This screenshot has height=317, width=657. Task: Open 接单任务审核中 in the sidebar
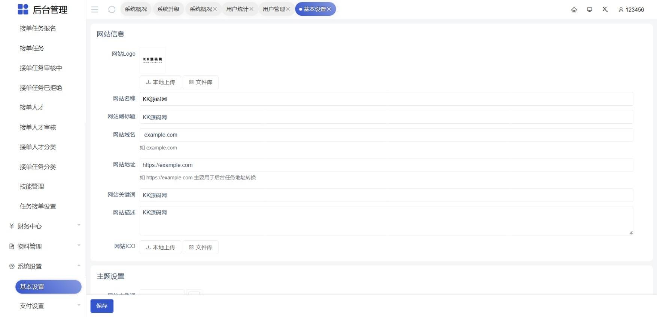41,68
